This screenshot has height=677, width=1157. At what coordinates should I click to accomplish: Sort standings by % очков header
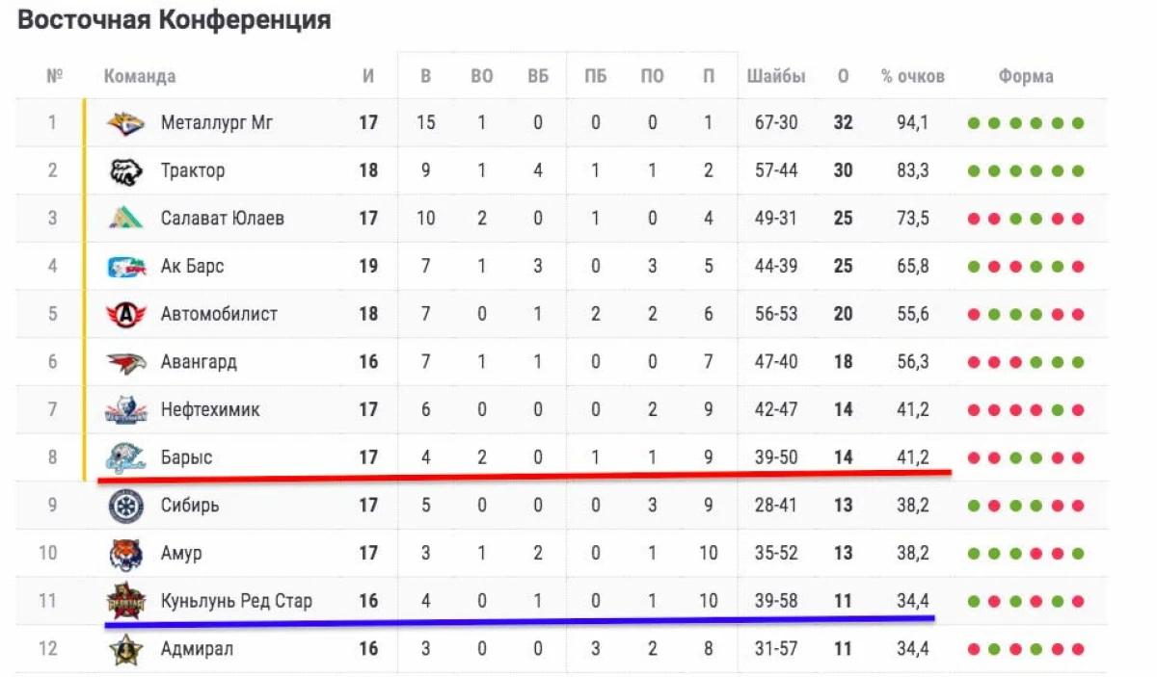click(x=912, y=77)
